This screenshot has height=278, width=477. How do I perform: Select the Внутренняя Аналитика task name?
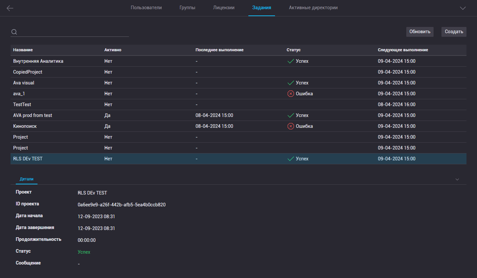click(38, 61)
